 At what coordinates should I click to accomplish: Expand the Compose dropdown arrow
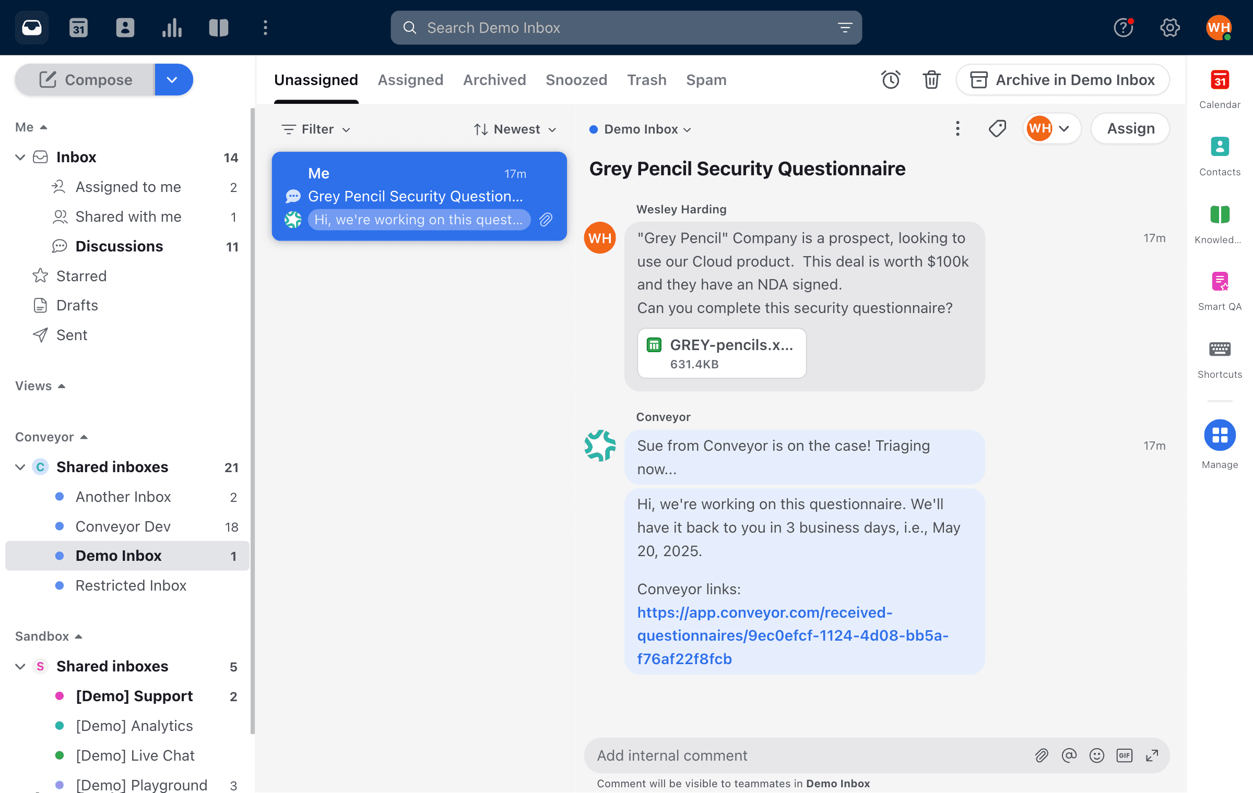173,80
